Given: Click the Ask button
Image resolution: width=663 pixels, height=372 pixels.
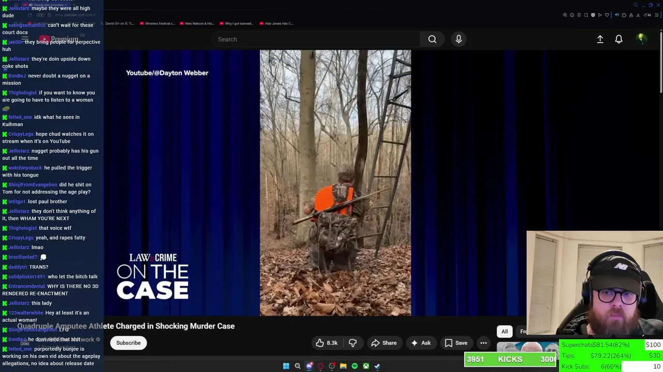Looking at the screenshot, I should pos(421,343).
